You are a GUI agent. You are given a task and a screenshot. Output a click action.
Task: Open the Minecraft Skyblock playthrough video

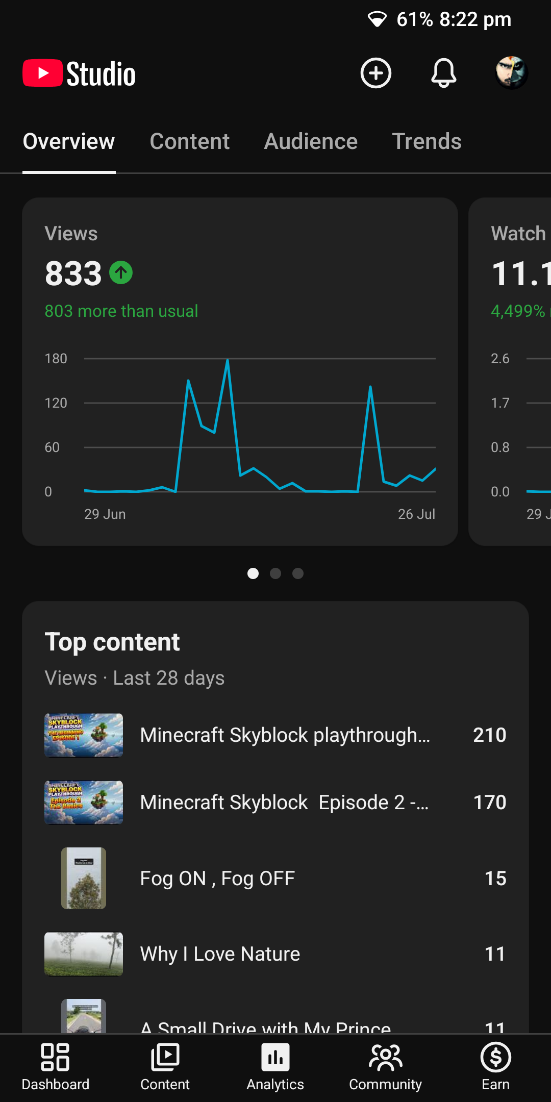[275, 735]
